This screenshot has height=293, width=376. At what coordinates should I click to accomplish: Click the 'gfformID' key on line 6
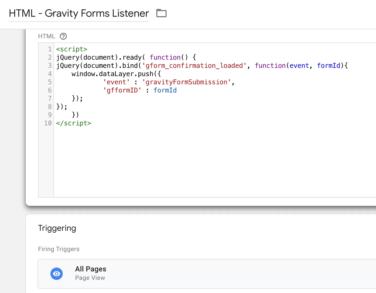[122, 90]
